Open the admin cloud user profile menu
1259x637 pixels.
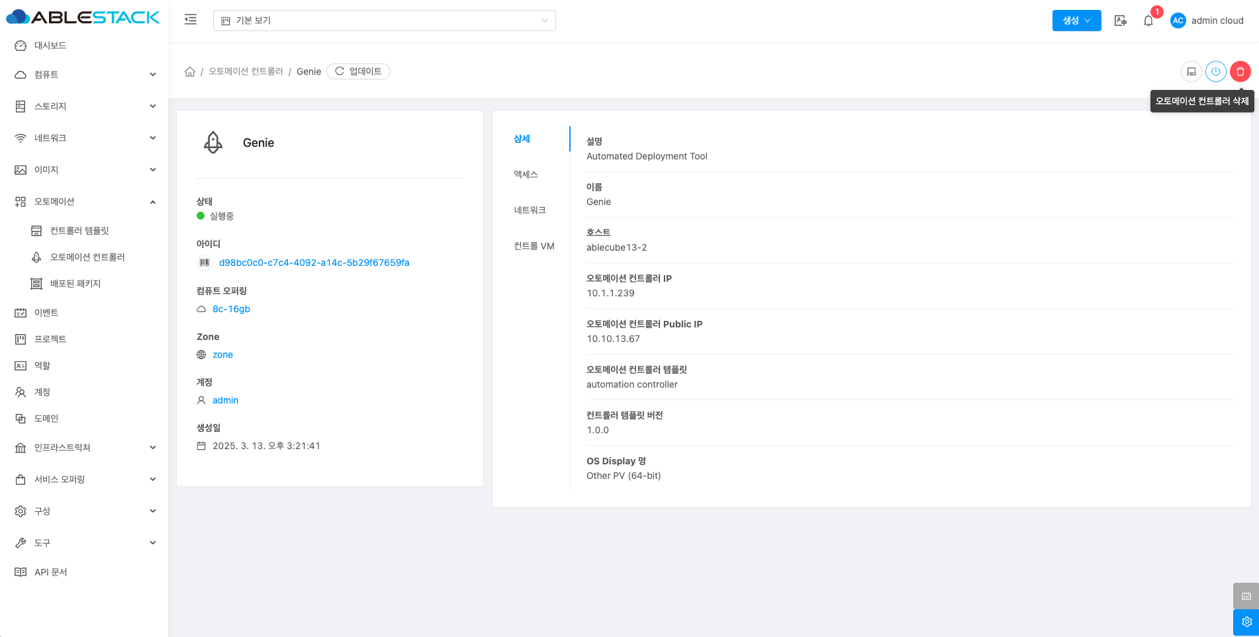1207,21
